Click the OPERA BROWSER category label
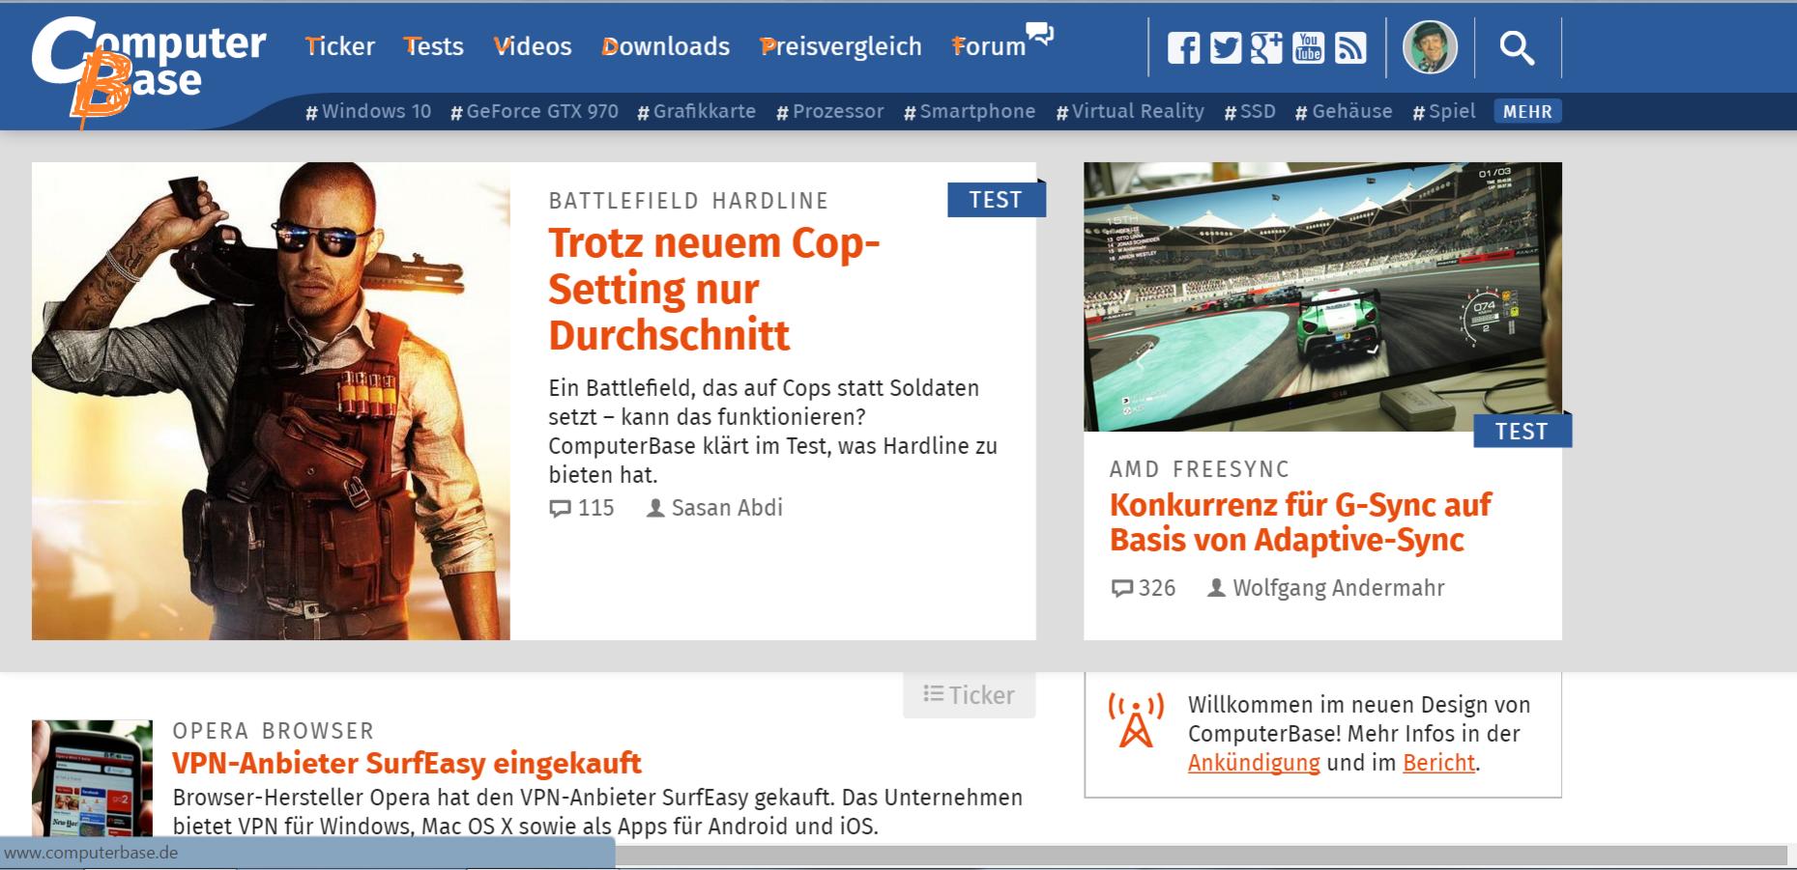 click(274, 731)
